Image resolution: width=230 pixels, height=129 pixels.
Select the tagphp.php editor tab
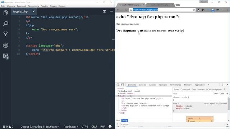(24, 11)
